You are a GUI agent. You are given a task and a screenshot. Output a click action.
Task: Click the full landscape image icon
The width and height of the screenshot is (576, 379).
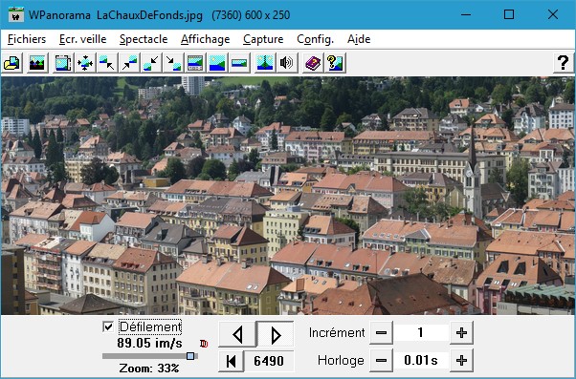point(217,63)
